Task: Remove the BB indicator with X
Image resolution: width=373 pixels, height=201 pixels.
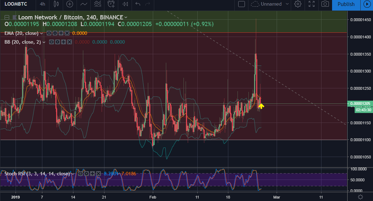Action: coord(70,42)
